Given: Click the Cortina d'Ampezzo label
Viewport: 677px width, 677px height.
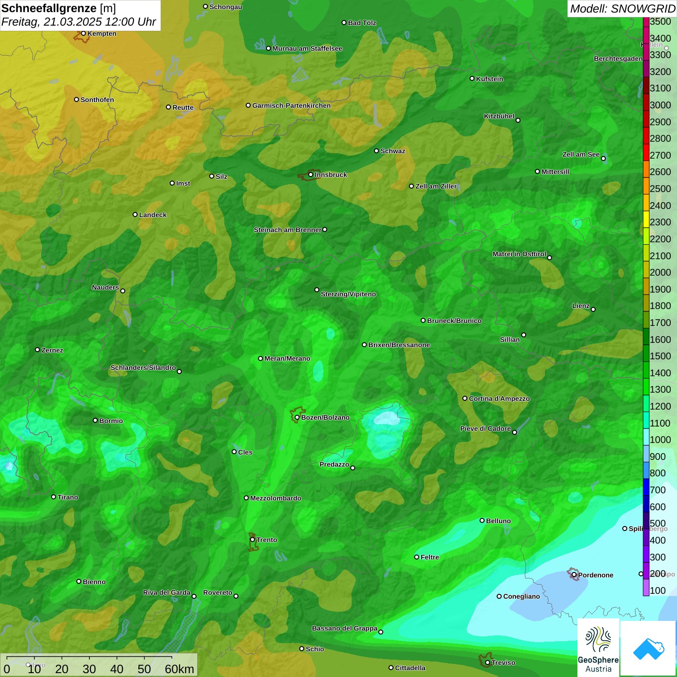Looking at the screenshot, I should [499, 398].
